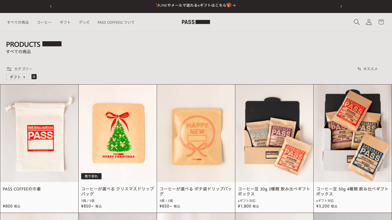This screenshot has width=392, height=220.
Task: Open the オススメ sort dropdown
Action: [x=367, y=69]
